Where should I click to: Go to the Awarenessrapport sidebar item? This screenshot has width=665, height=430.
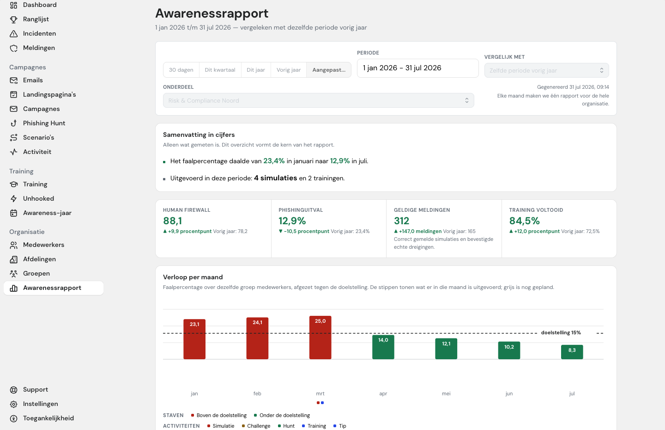coord(54,288)
